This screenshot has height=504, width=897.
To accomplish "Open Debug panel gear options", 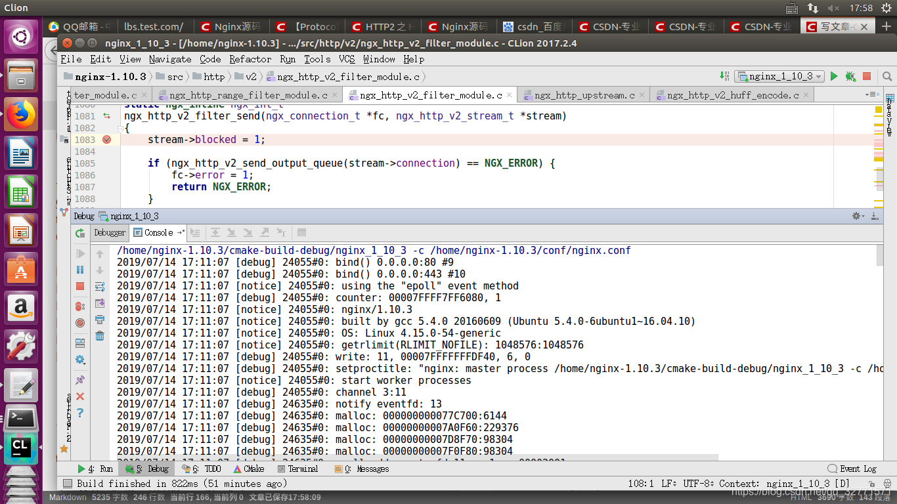I will point(858,216).
